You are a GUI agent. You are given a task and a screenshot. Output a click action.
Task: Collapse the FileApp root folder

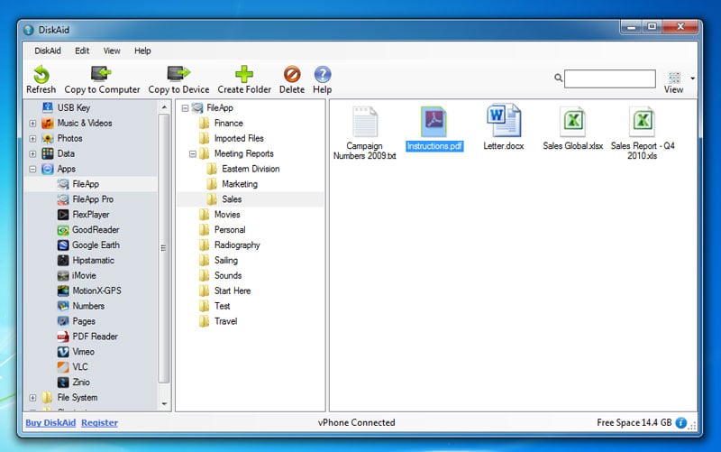pos(185,108)
